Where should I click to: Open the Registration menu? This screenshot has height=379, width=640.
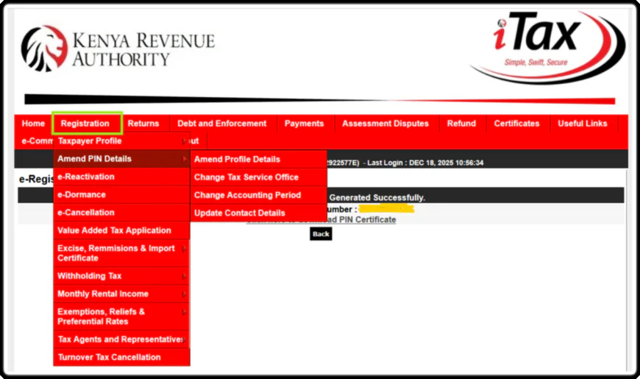pyautogui.click(x=85, y=124)
